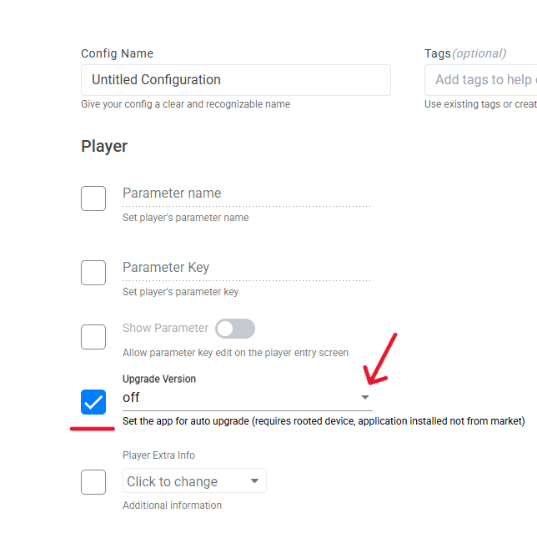Check the Show Parameter checkbox
The height and width of the screenshot is (533, 537).
point(93,337)
